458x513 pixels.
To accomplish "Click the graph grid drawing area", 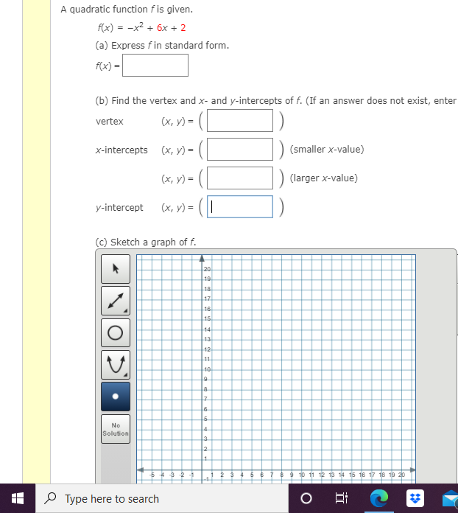I will coord(276,369).
